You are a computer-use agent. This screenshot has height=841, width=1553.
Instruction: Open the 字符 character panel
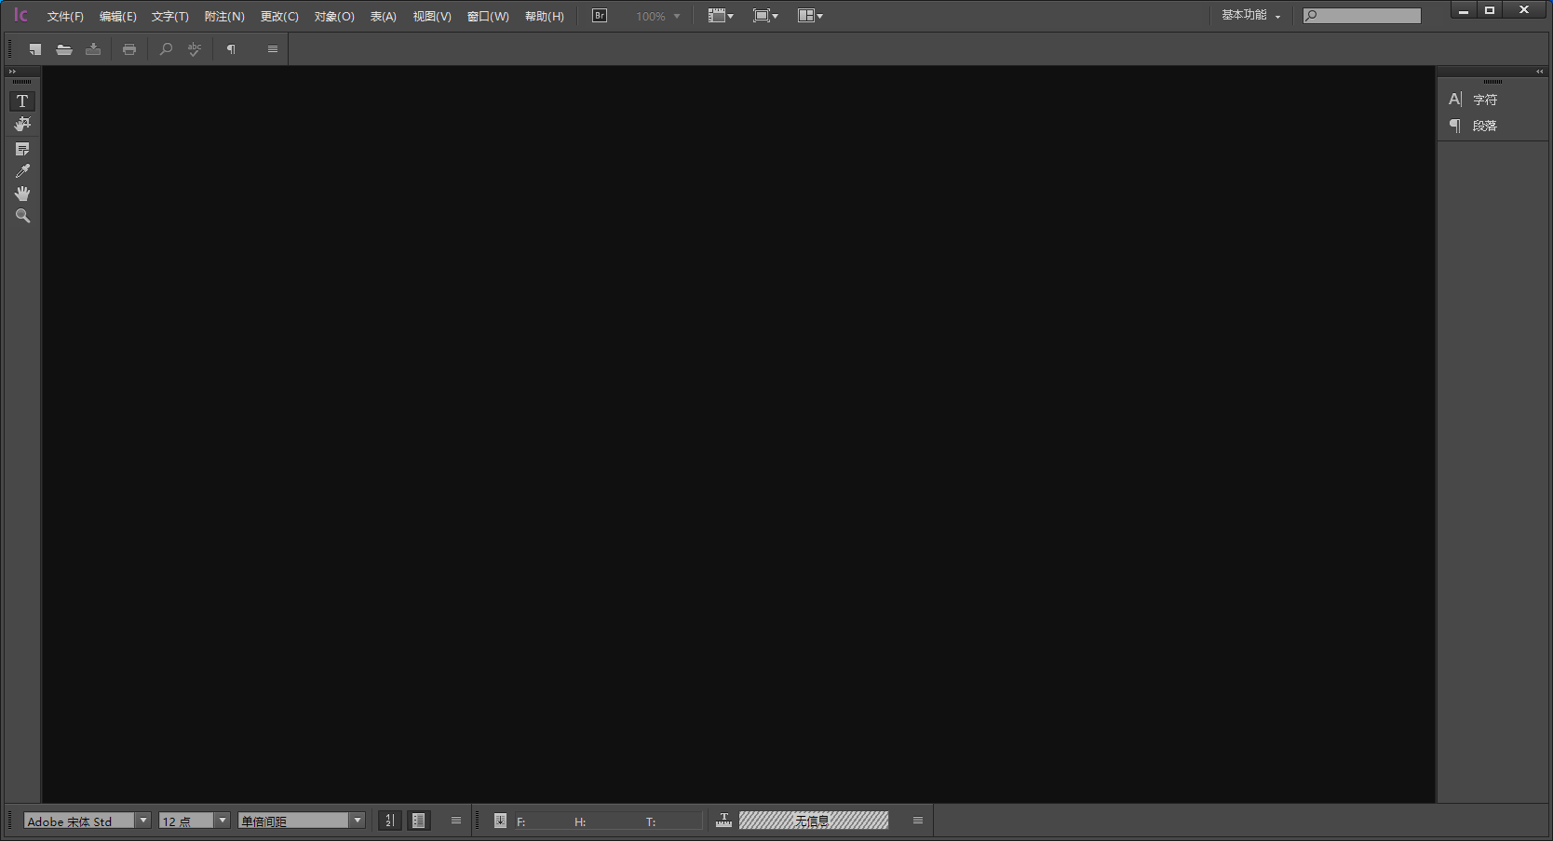pyautogui.click(x=1485, y=99)
